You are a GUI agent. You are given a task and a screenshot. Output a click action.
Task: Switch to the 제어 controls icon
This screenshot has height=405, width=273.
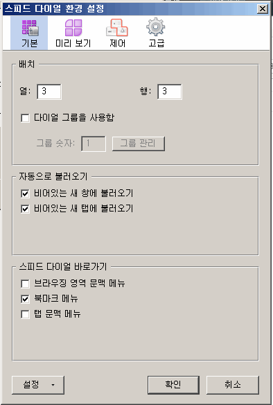coord(117,28)
